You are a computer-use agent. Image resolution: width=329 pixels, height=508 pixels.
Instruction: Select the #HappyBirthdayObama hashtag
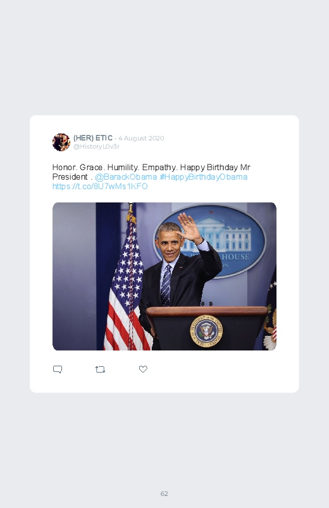204,177
